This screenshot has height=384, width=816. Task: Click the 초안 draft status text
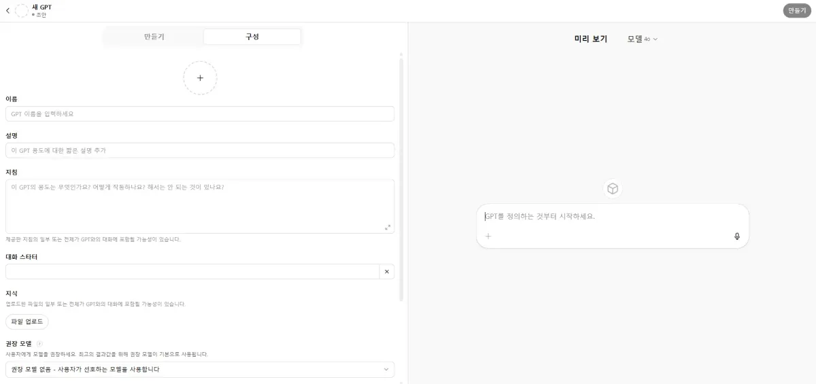41,15
